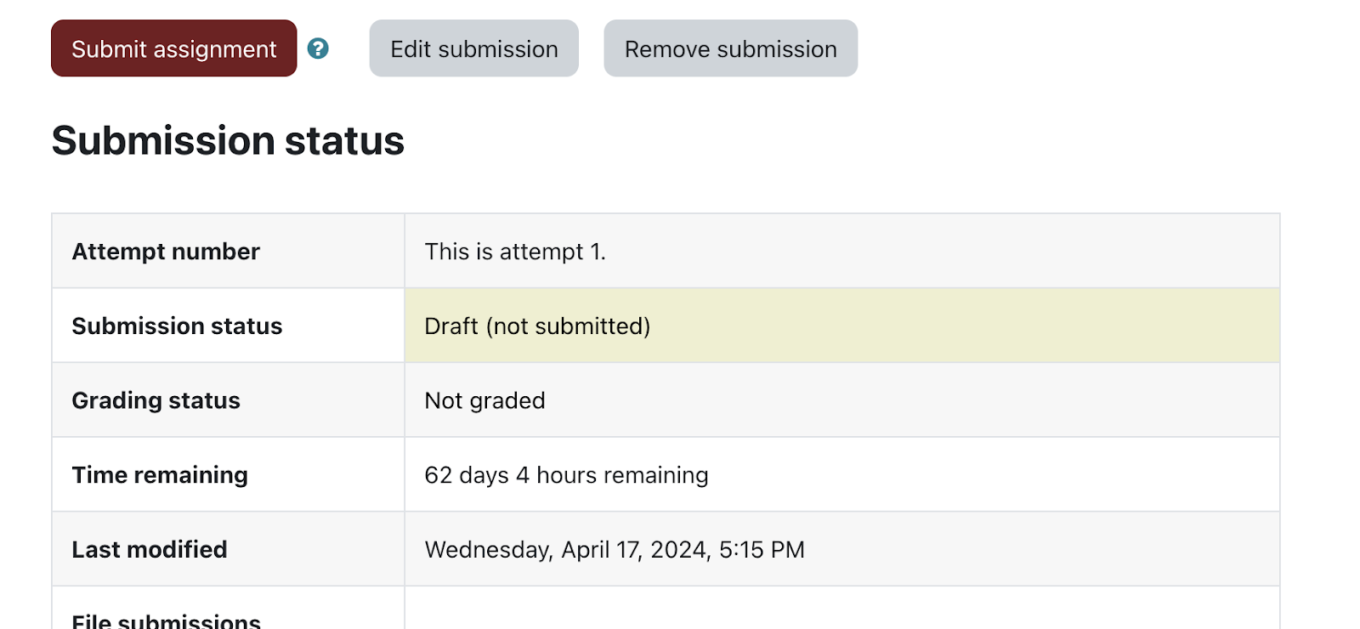The height and width of the screenshot is (629, 1360).
Task: Click the Not graded cell
Action: tap(484, 399)
